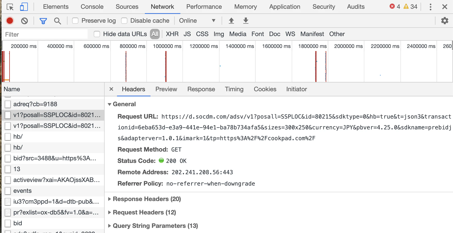Screen dimensions: 453x233
Task: Check Hide data URLs
Action: tap(97, 34)
